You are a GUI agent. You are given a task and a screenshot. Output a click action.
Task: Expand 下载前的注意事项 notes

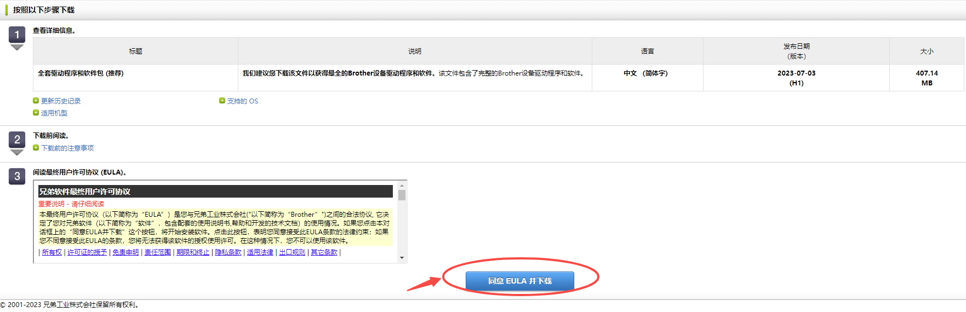click(67, 148)
